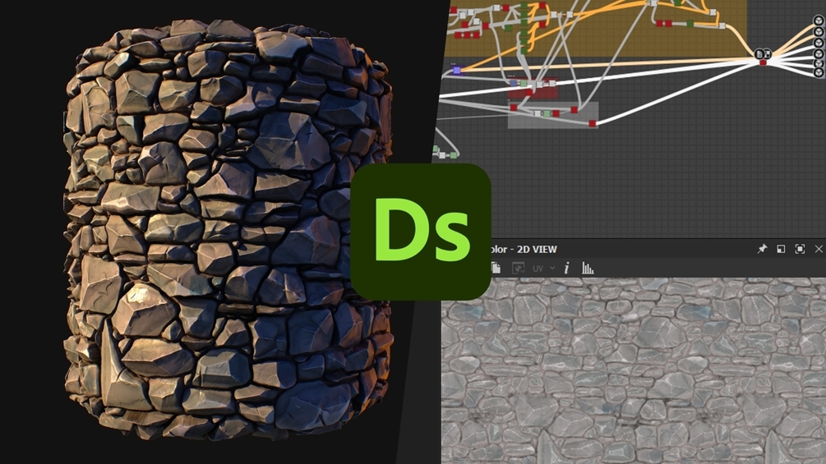Viewport: 826px width, 464px height.
Task: Select rightmost red node in the grey frame
Action: pos(592,124)
